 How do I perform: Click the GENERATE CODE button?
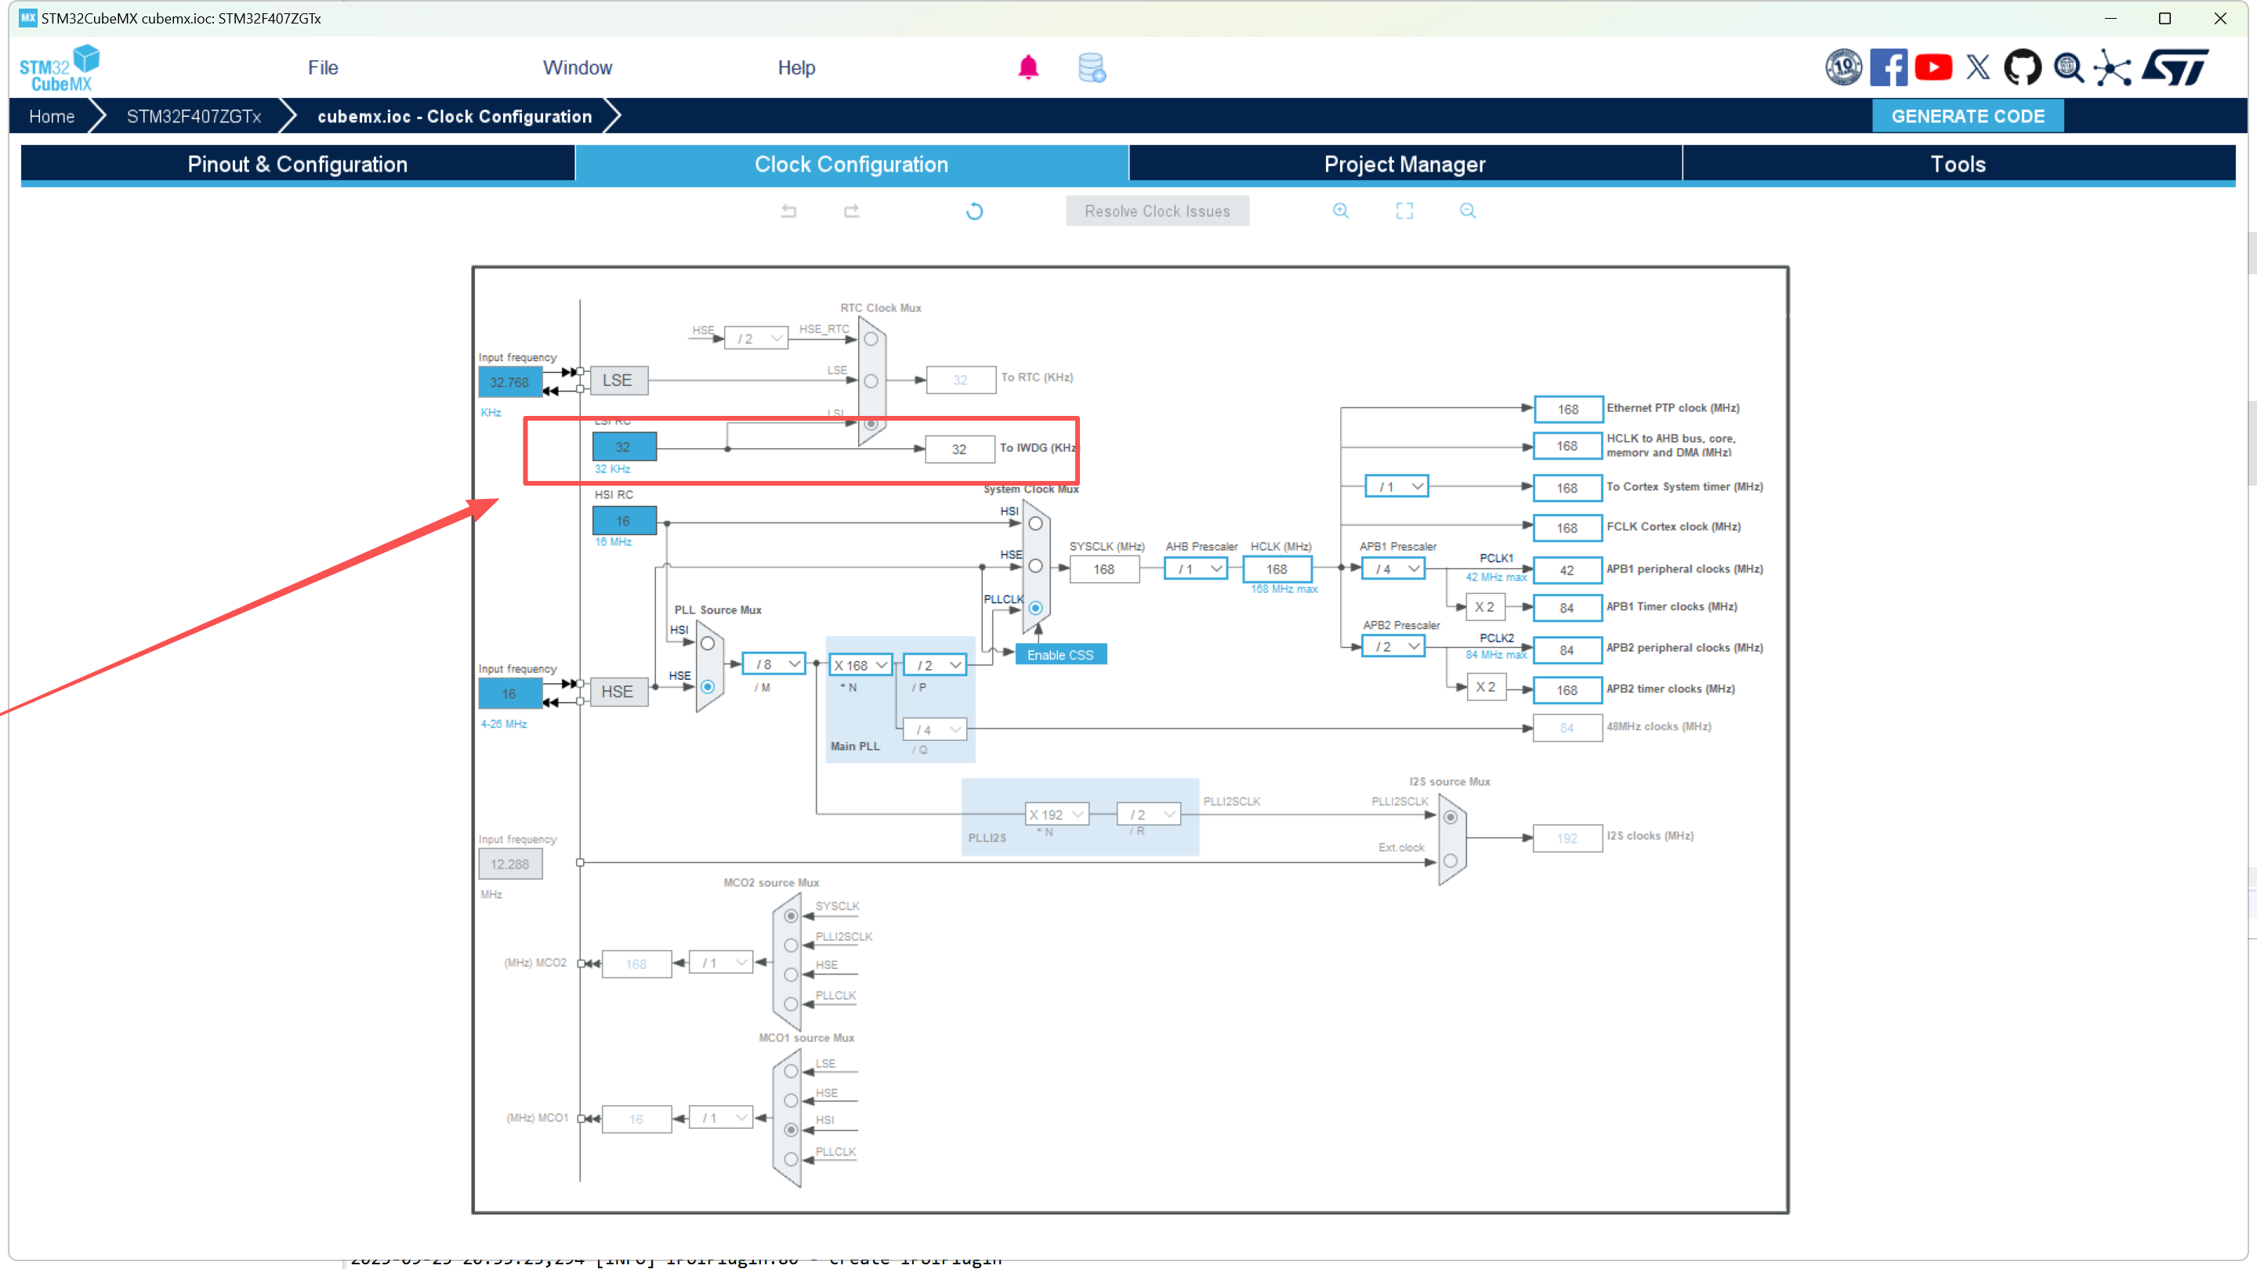tap(1968, 117)
